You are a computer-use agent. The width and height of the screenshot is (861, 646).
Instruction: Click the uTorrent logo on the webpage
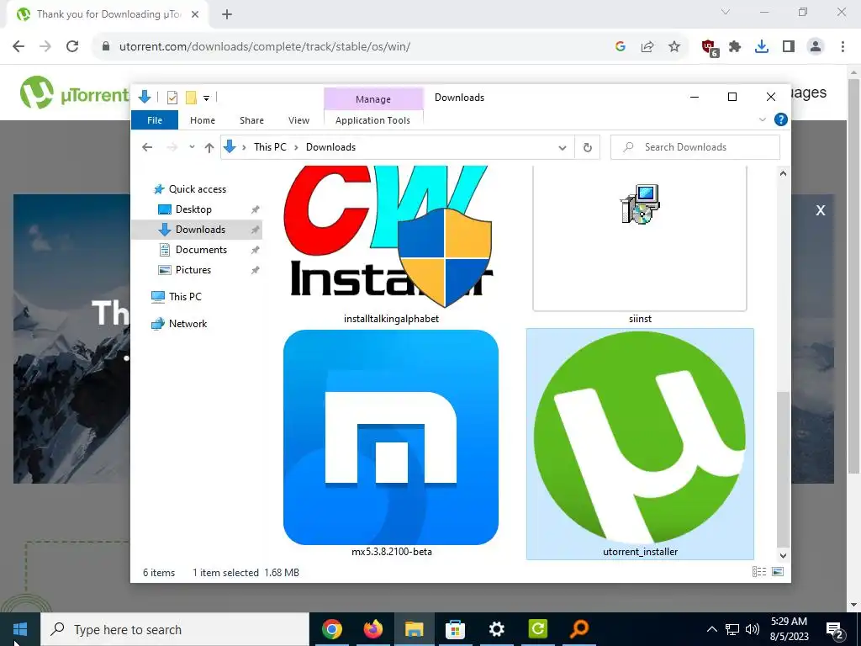[x=74, y=93]
